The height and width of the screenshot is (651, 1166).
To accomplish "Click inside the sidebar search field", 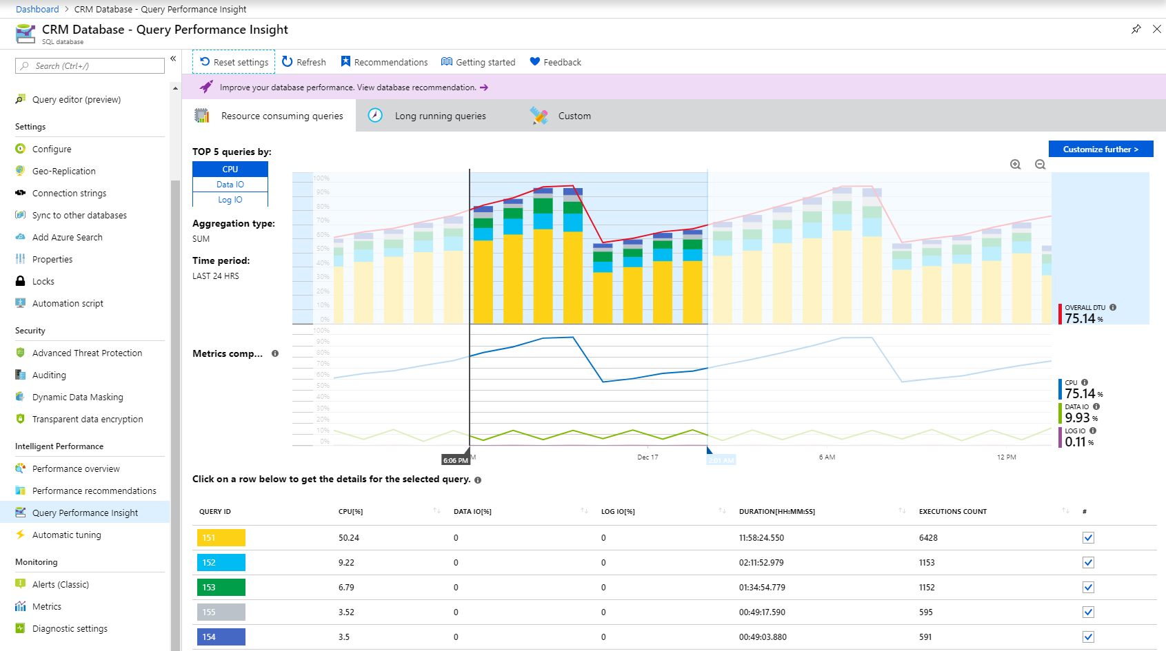I will pyautogui.click(x=90, y=65).
